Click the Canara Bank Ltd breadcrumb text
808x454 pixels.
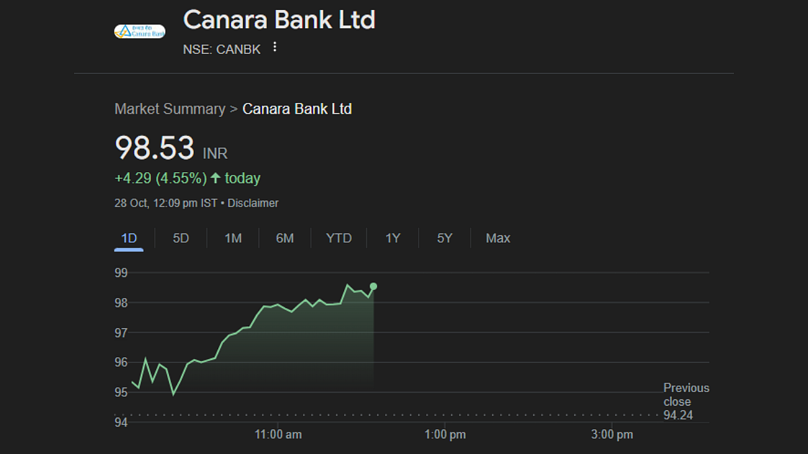point(297,109)
